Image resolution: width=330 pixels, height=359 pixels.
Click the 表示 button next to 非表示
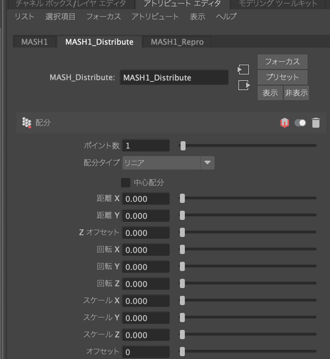pyautogui.click(x=270, y=93)
